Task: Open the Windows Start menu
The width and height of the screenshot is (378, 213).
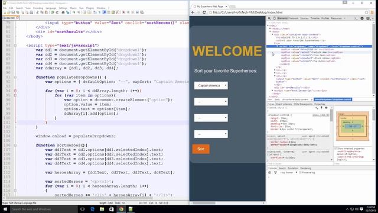Action: click(5, 209)
